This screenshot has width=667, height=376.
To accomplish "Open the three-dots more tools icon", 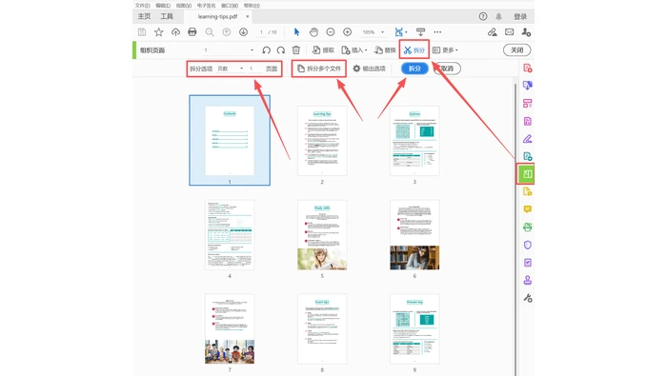I will pos(437,31).
